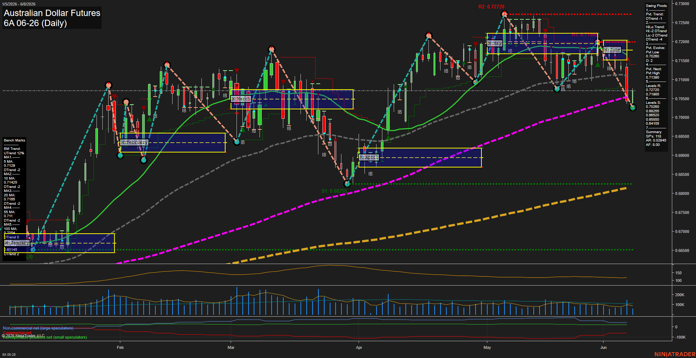Image resolution: width=696 pixels, height=358 pixels.
Task: Click the AF: 8.00 summary value
Action: (652, 145)
